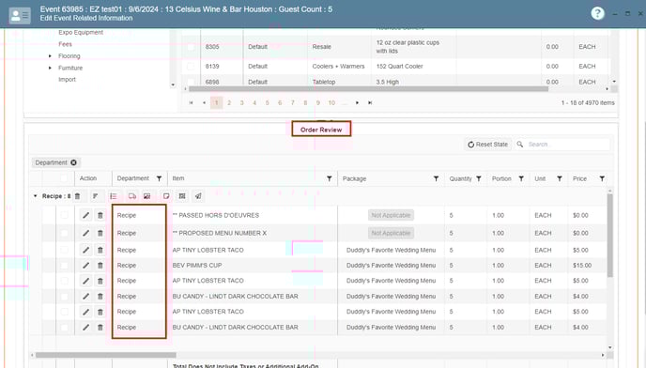Check the last AP TINY LOBSTER TACO checkbox
Viewport: 646px width, 368px height.
64,312
